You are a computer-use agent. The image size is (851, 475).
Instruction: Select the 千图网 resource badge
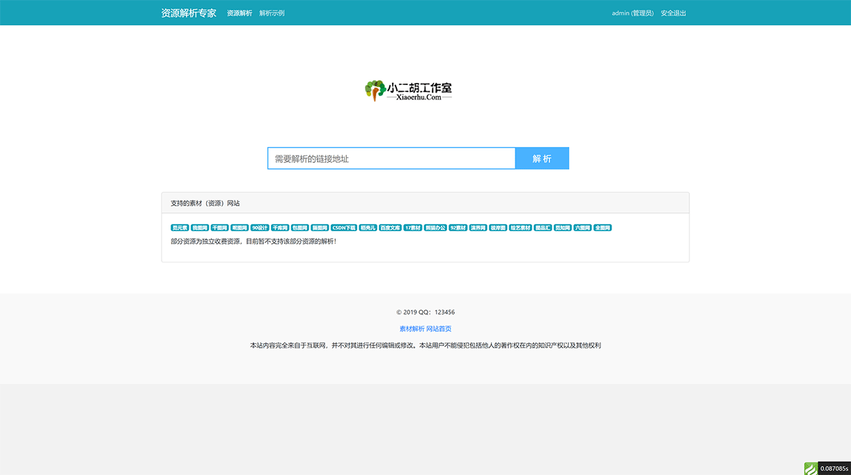pyautogui.click(x=221, y=227)
